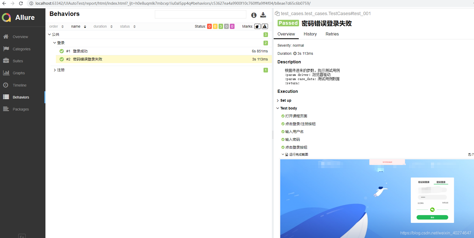Click the Behaviors search field
474x238 pixels.
tap(201, 14)
